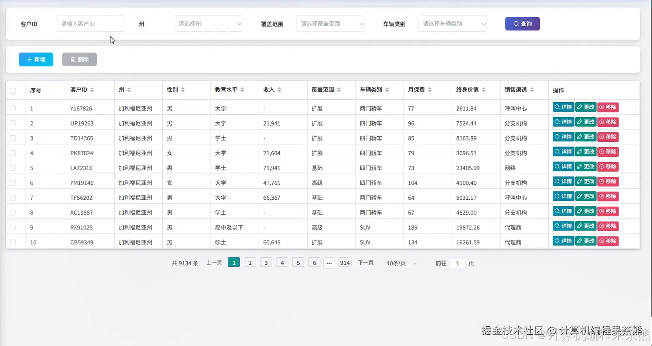
Task: Sort by the 客户ID column arrows
Action: pos(92,90)
